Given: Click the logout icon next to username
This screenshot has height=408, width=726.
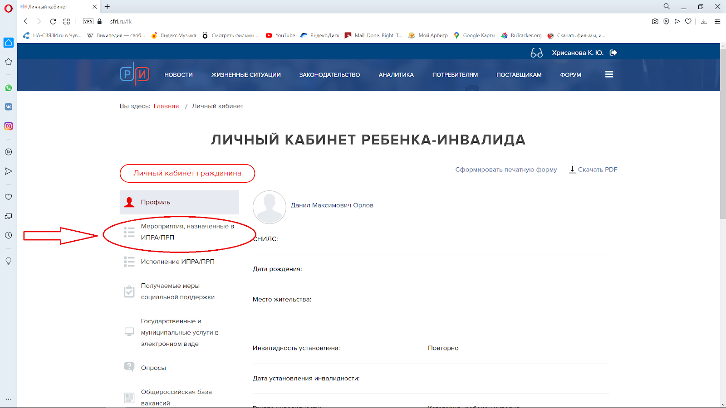Looking at the screenshot, I should coord(613,53).
